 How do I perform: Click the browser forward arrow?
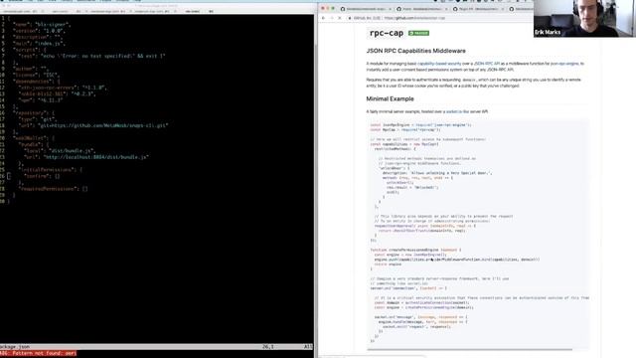331,18
